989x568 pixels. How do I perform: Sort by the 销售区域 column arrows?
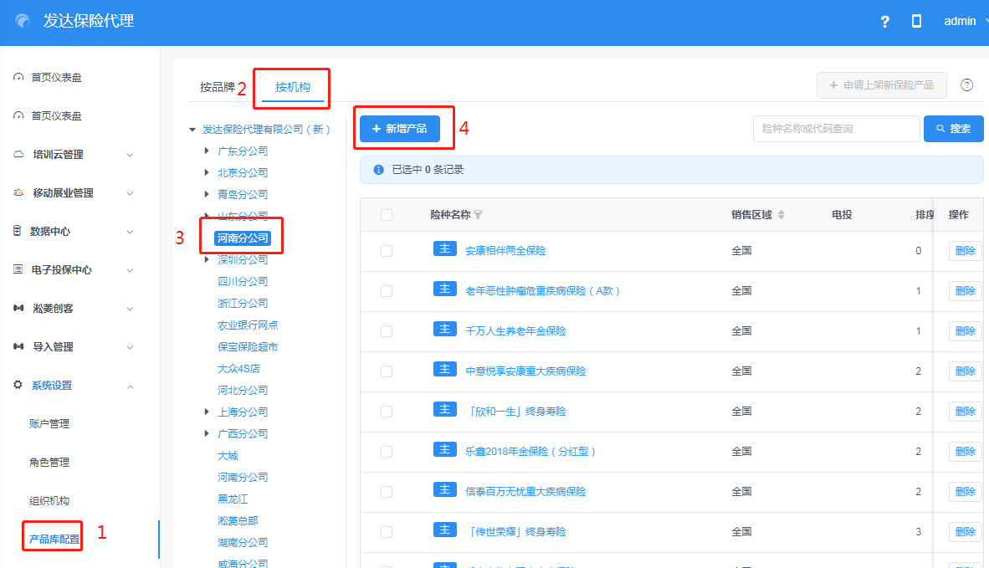781,215
